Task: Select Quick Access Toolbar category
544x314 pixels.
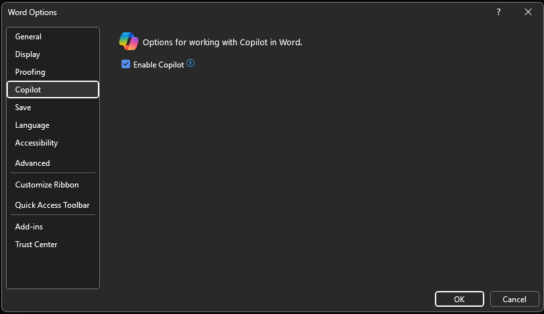Action: pos(53,205)
